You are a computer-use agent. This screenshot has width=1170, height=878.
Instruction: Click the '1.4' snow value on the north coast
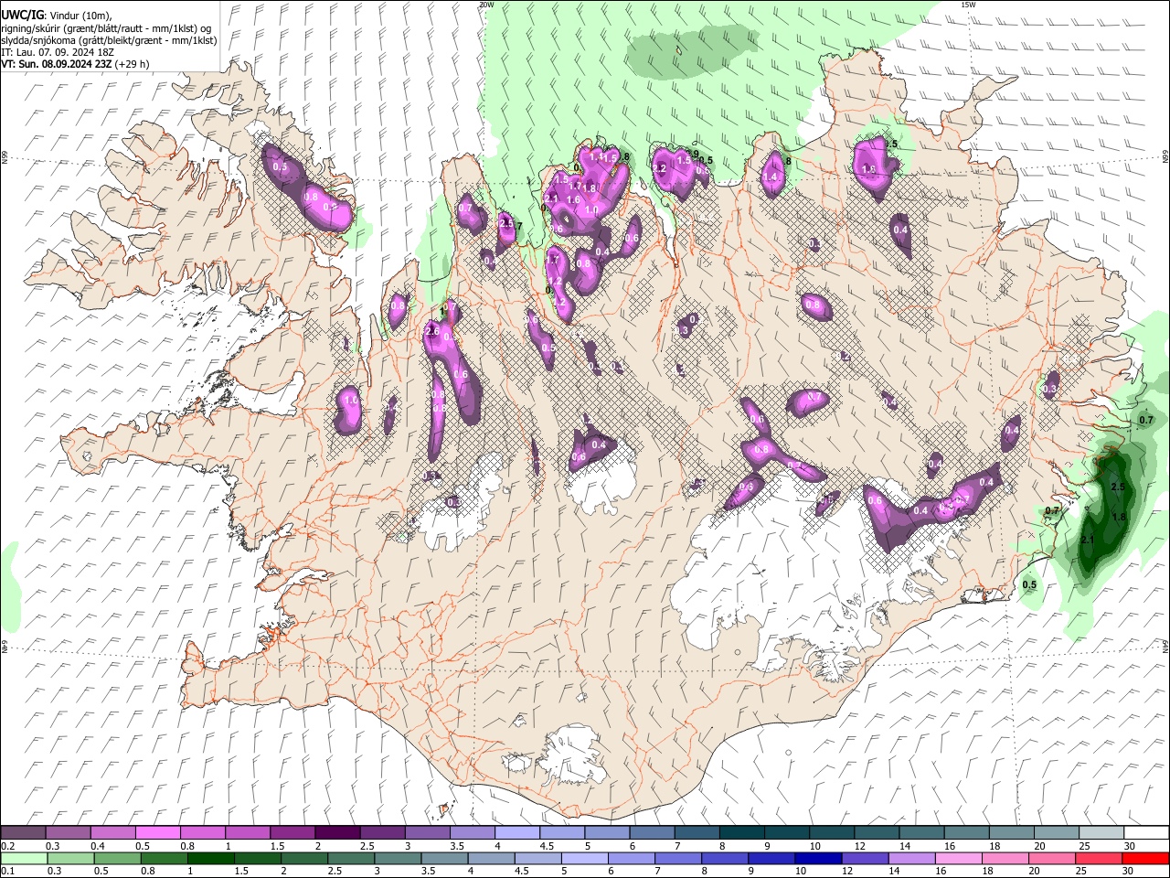(770, 177)
